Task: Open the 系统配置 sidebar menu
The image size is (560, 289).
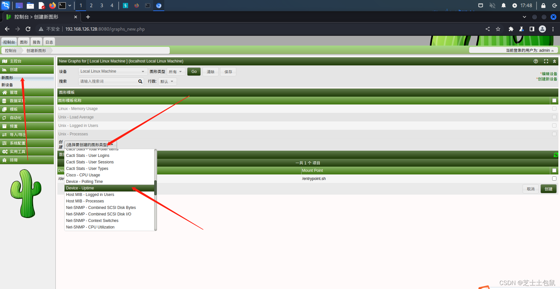Action: 27,143
